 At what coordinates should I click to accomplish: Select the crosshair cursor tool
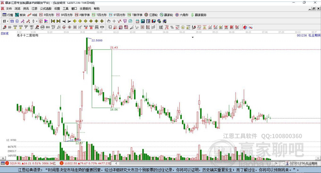pyautogui.click(x=114, y=21)
